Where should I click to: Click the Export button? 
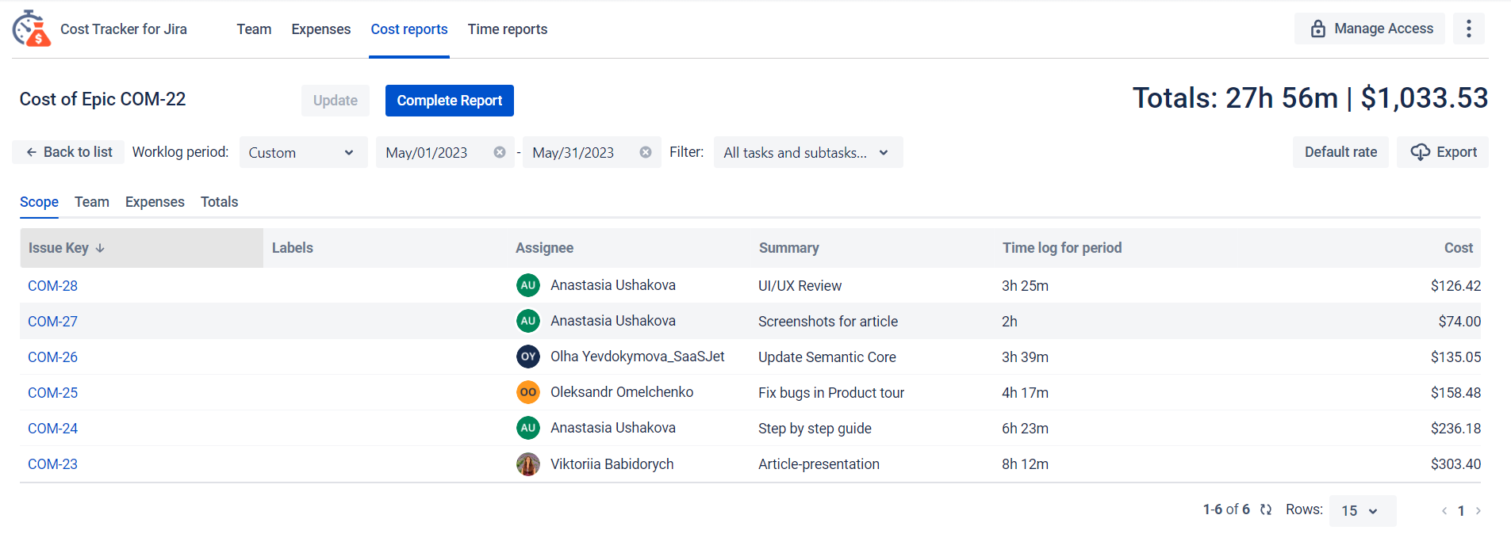click(x=1443, y=152)
